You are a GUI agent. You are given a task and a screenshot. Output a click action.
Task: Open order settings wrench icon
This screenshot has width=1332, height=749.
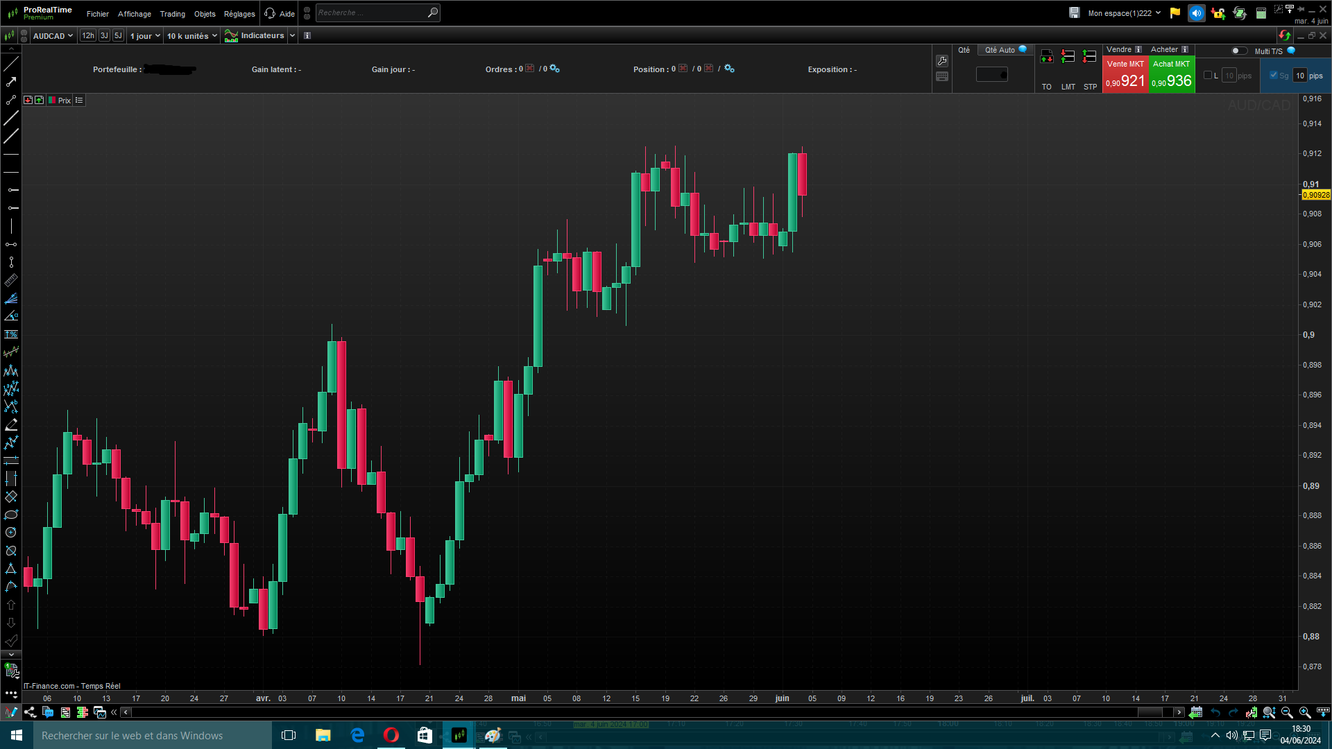[x=942, y=61]
